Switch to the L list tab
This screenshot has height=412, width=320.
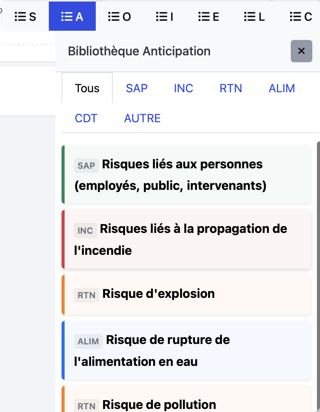[x=254, y=17]
